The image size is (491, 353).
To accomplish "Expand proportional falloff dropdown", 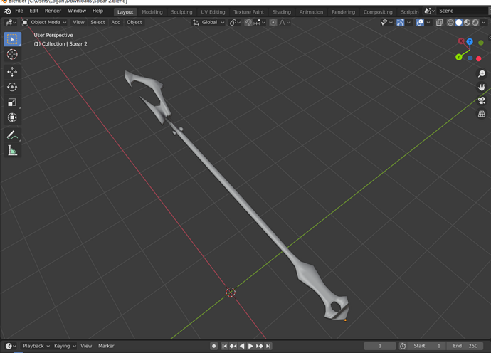I will 285,23.
